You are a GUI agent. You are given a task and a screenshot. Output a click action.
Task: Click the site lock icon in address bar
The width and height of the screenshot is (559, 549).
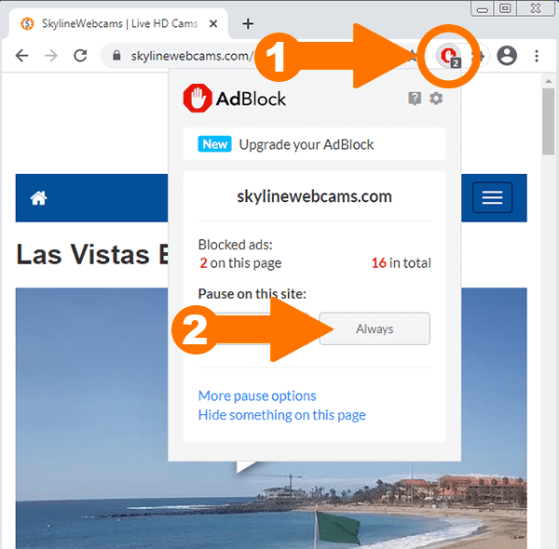[116, 56]
